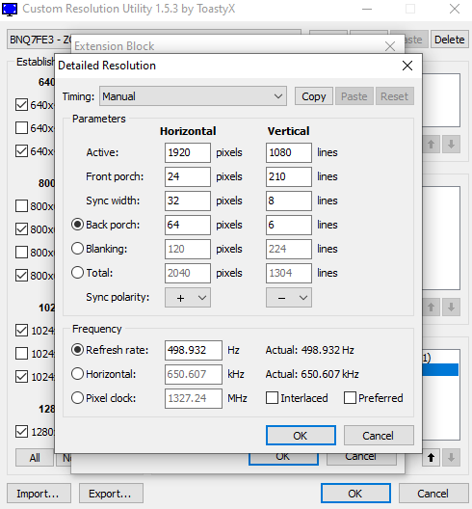Click the Refresh rate input field

click(x=194, y=350)
